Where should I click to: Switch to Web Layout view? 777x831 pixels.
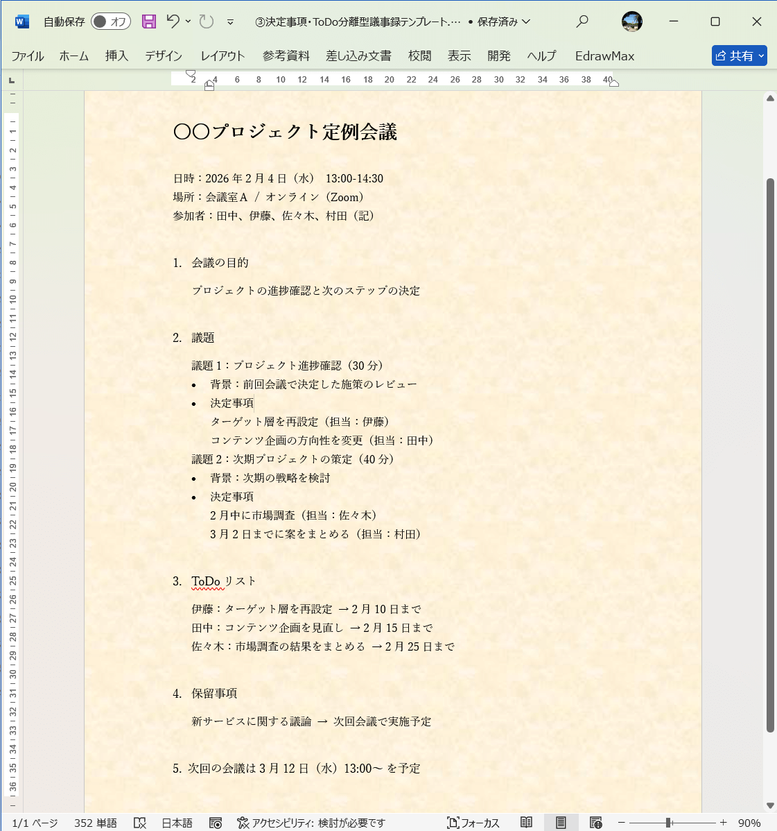click(597, 823)
